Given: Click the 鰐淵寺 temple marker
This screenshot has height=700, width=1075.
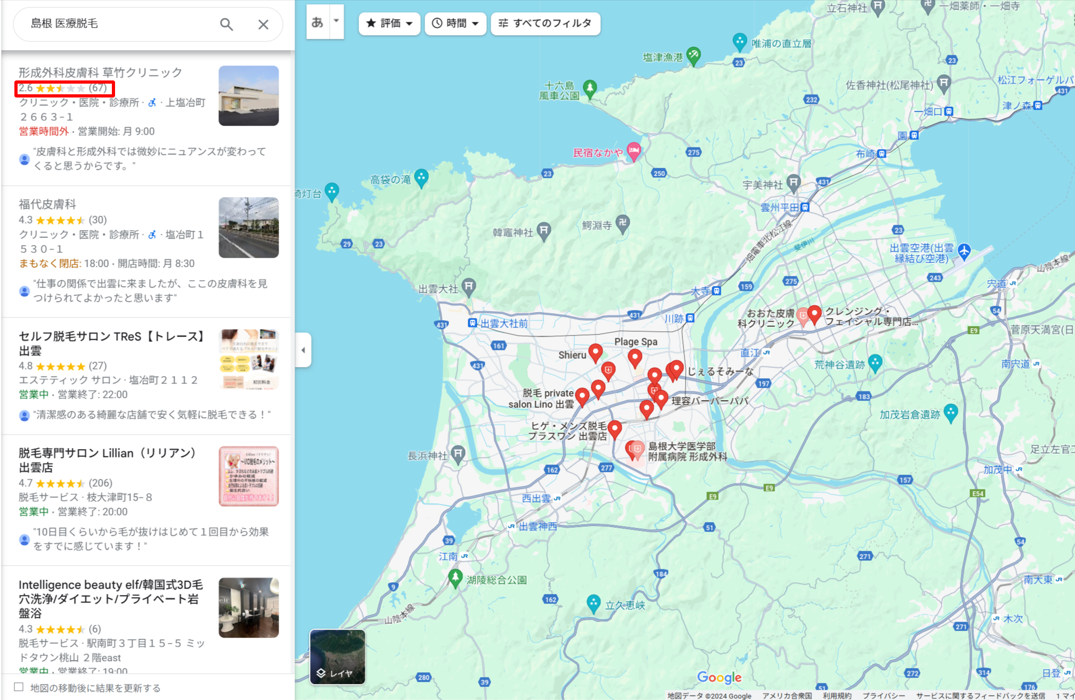Looking at the screenshot, I should coord(623,224).
